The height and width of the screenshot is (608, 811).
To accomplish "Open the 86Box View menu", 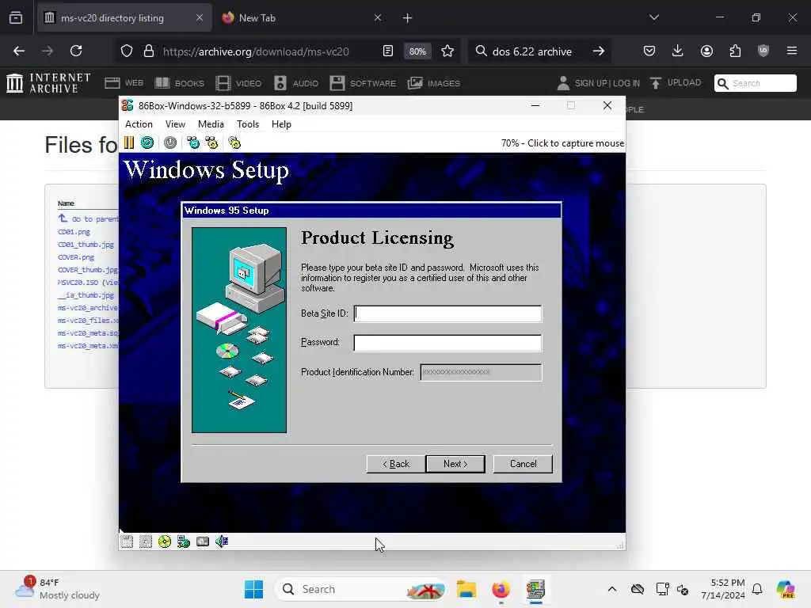I will click(175, 124).
